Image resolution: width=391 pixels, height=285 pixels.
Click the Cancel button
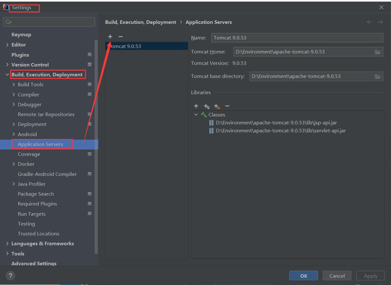pos(337,276)
